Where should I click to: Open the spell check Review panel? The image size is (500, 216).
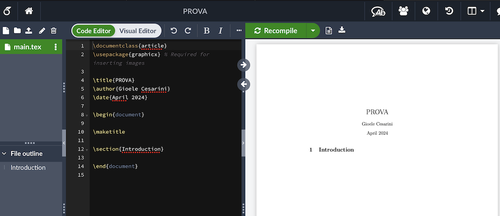click(x=378, y=11)
